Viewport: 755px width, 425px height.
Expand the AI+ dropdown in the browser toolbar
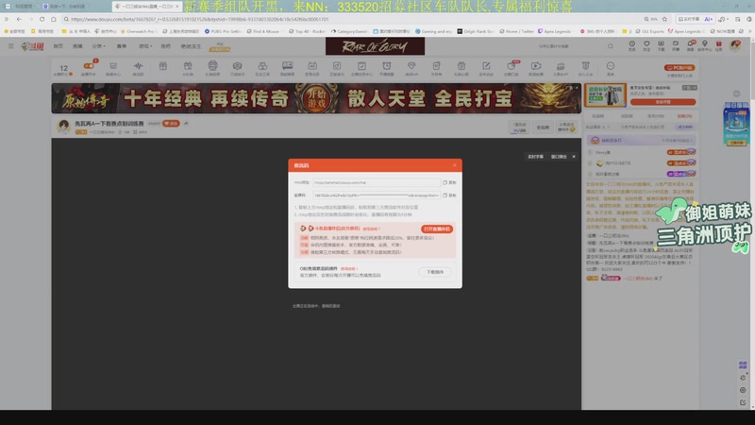[x=709, y=19]
